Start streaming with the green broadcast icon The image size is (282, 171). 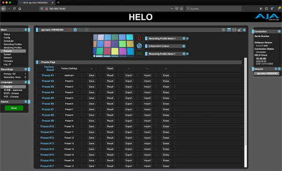click(x=139, y=53)
